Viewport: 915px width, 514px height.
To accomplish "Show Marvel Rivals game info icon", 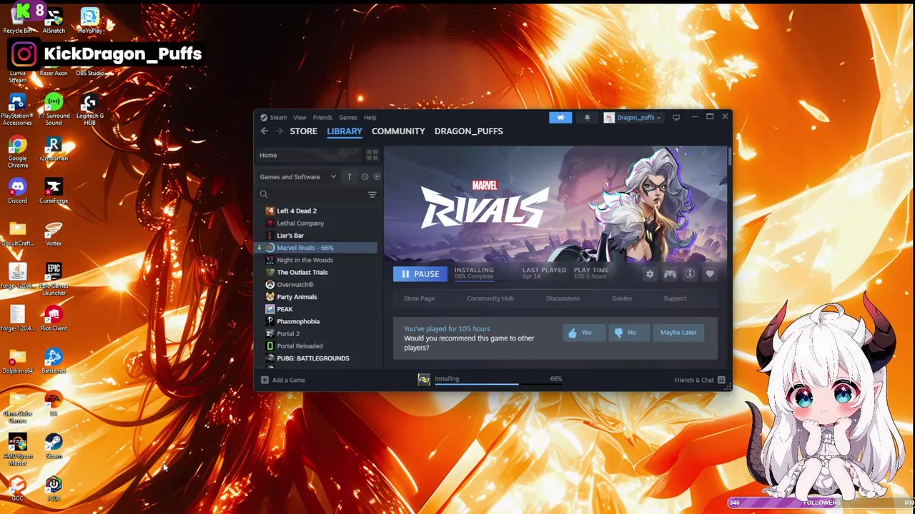I will [690, 274].
